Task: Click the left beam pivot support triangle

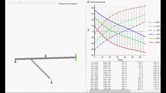Action: click(16, 61)
